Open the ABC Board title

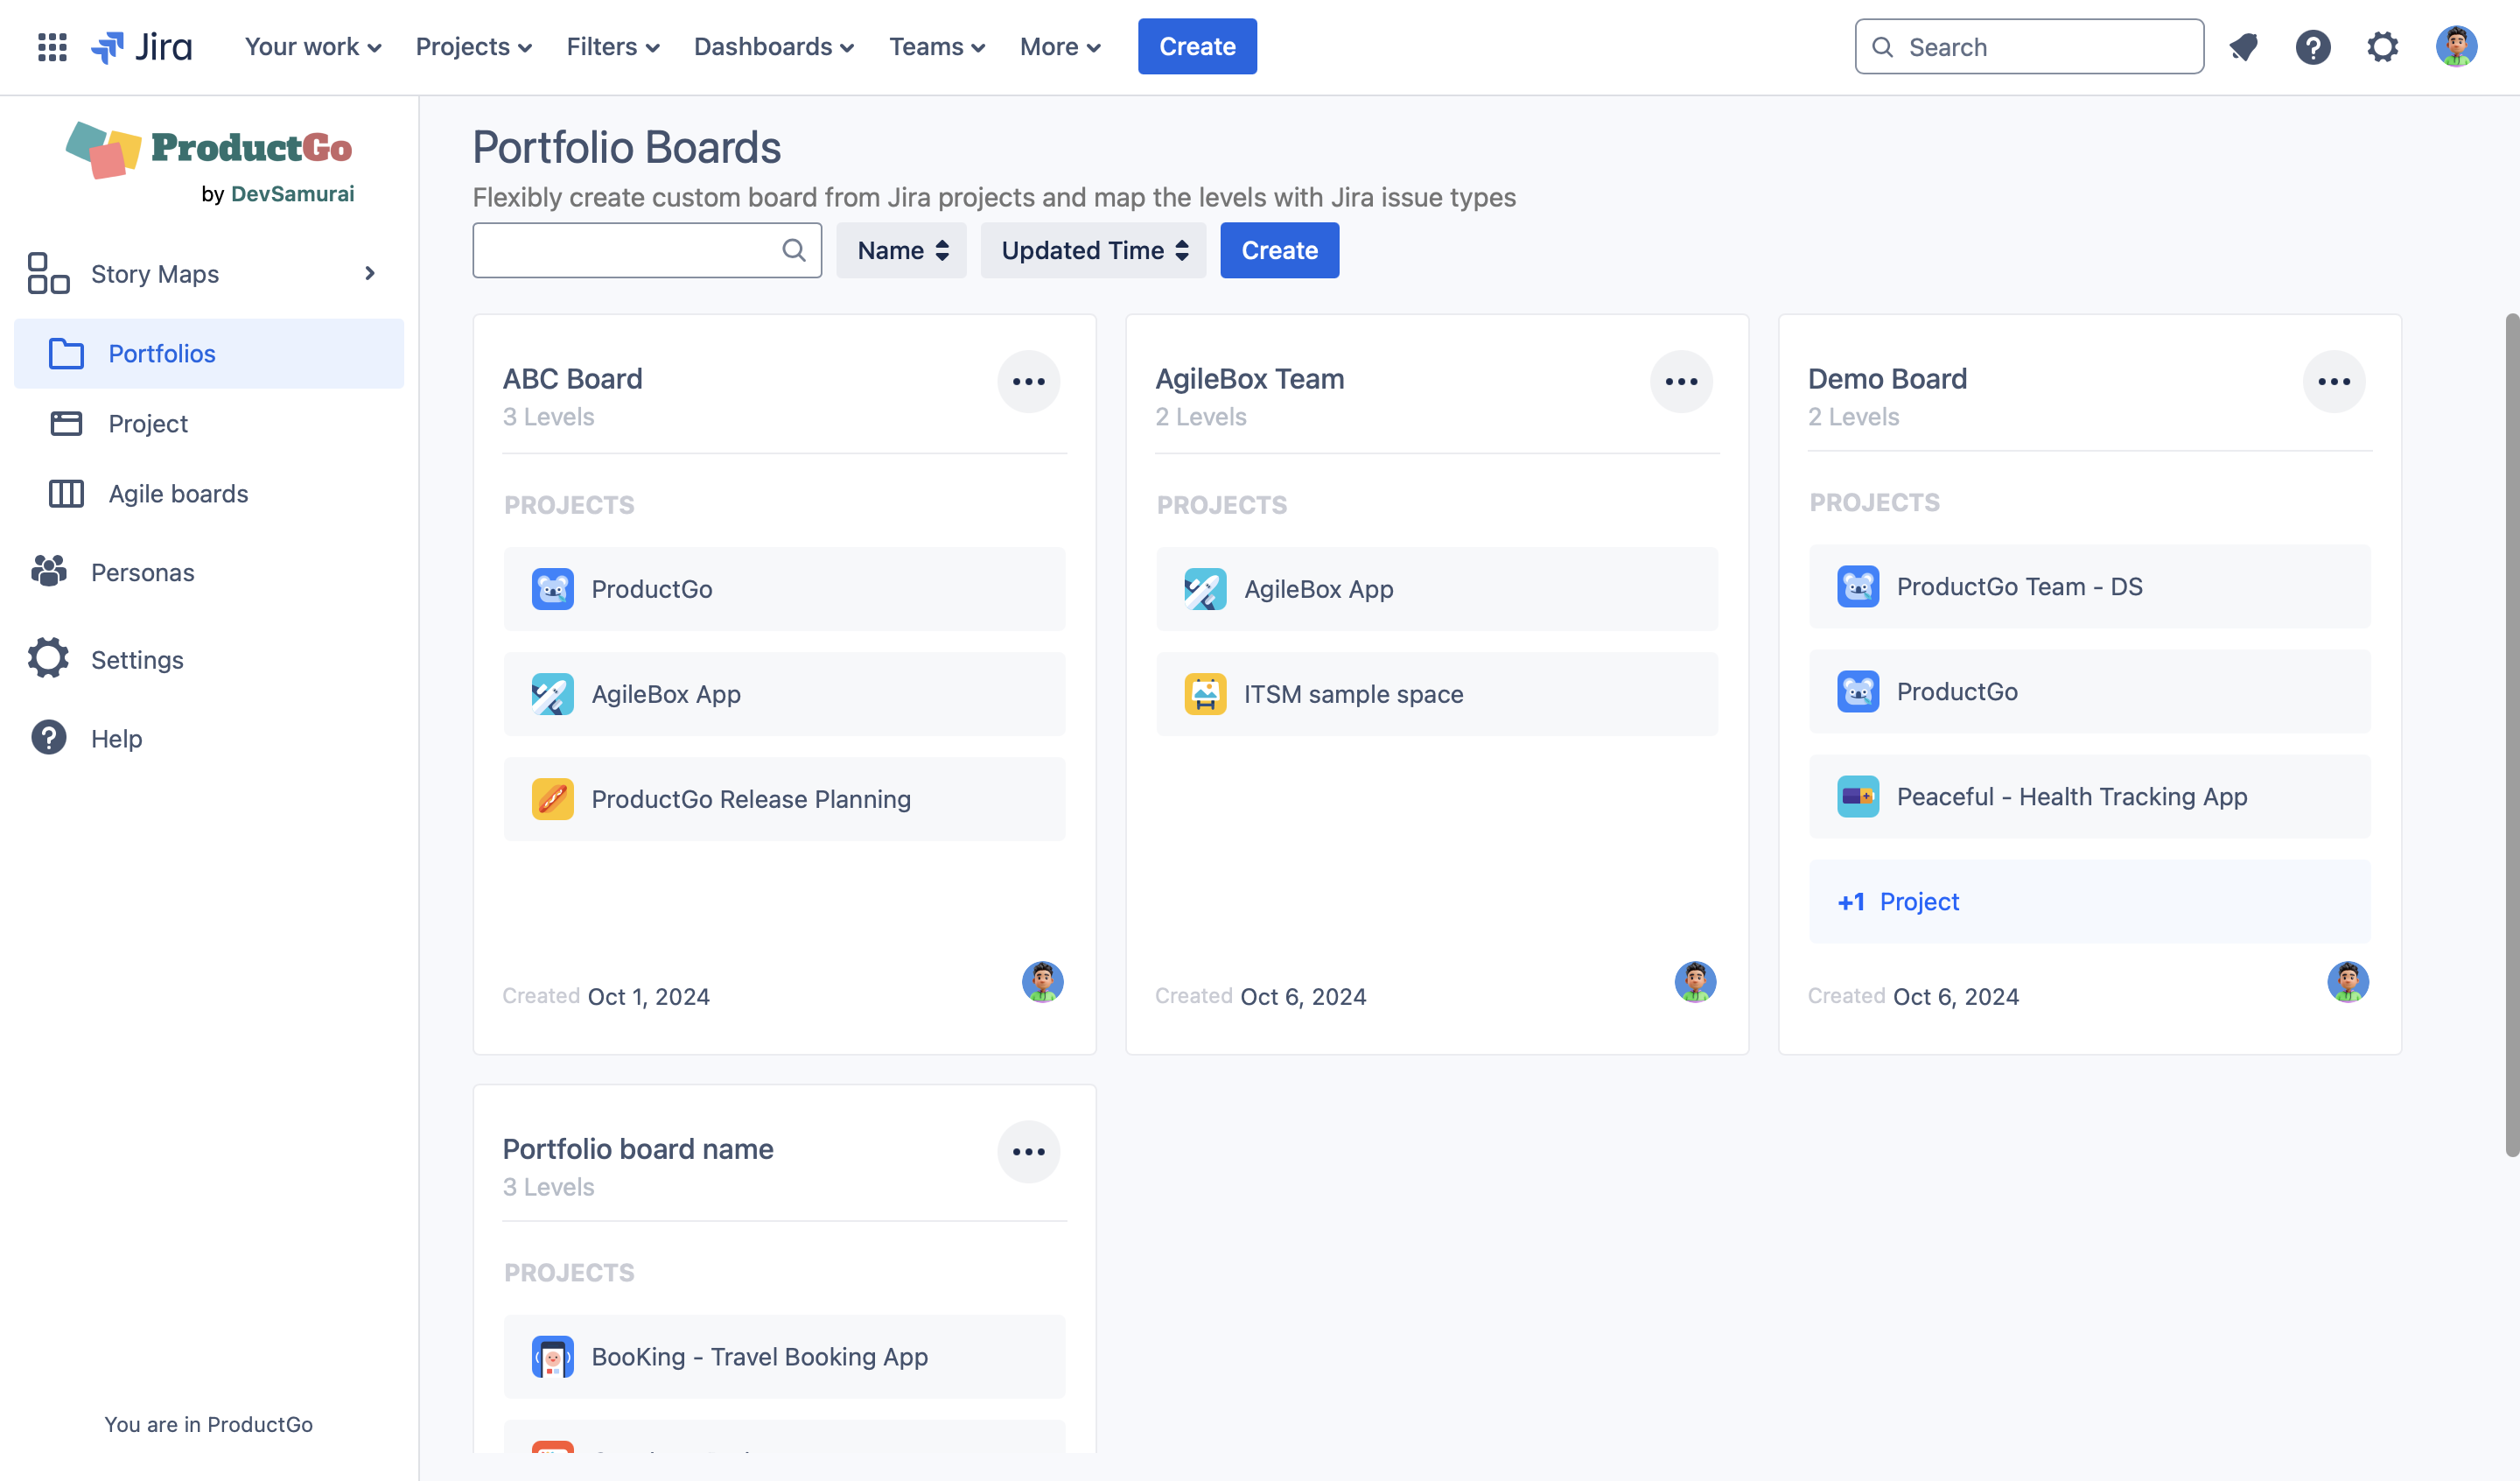[x=572, y=379]
